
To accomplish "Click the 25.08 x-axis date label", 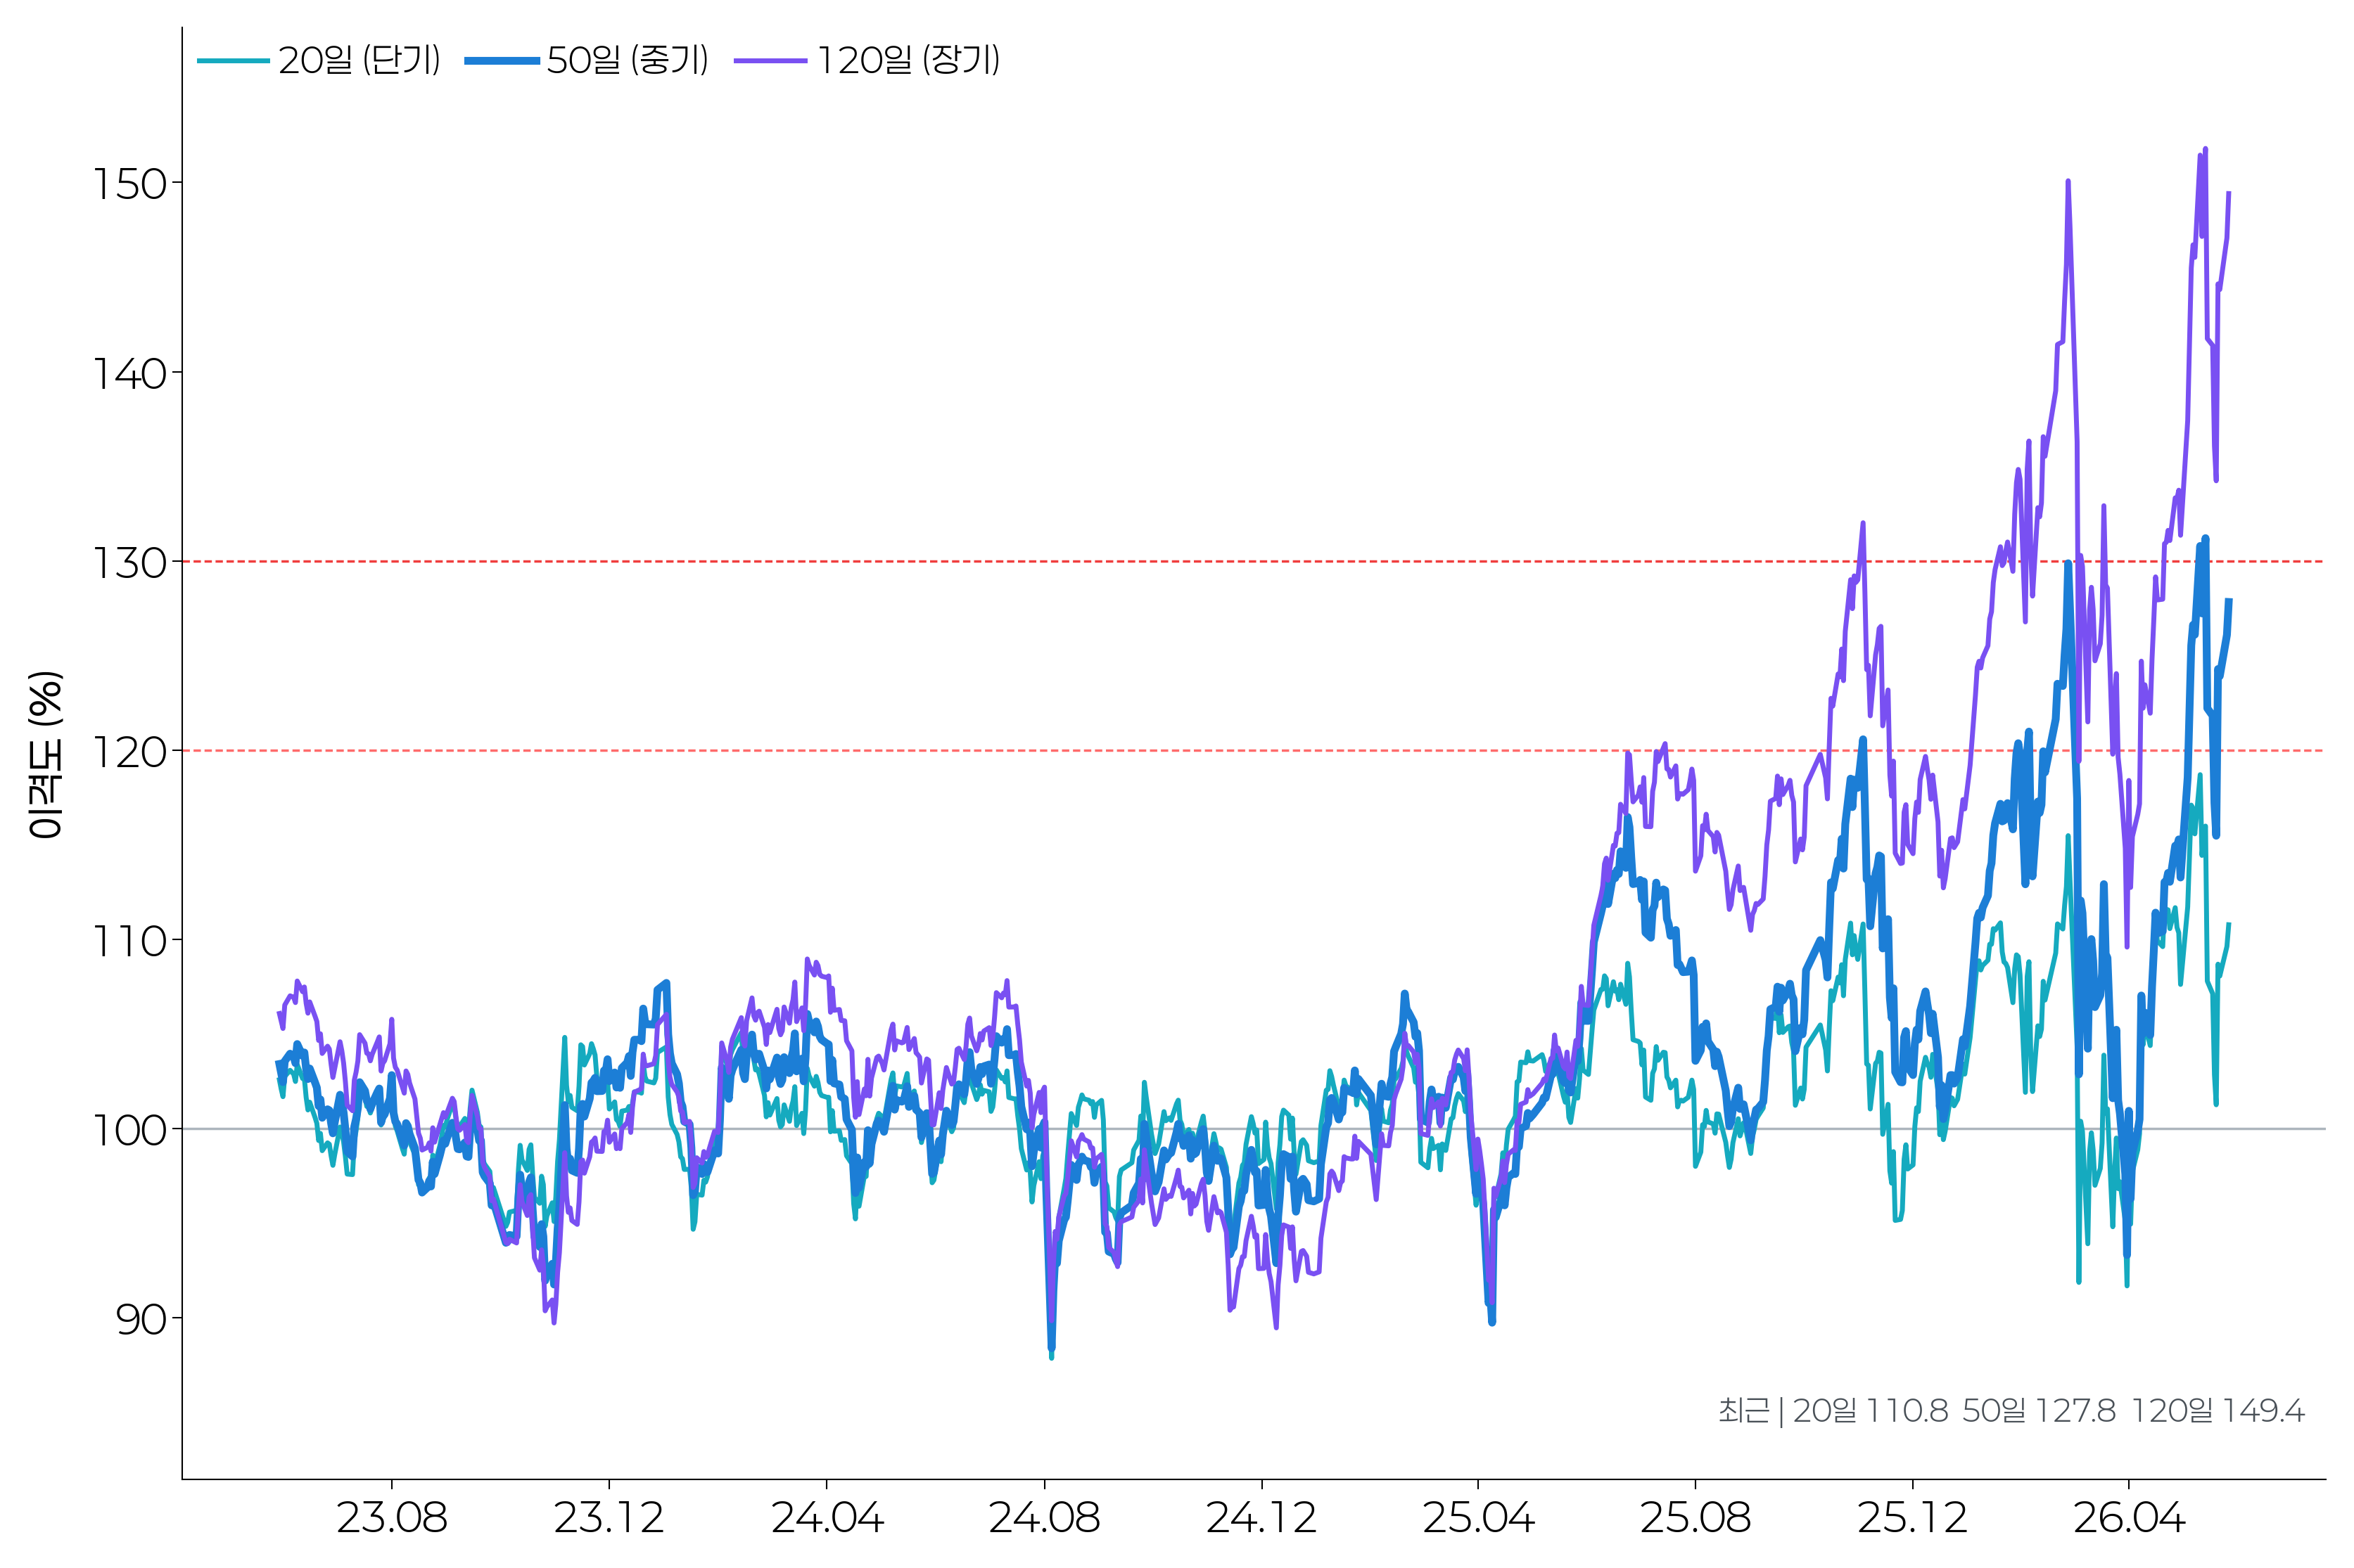I will (x=1695, y=1518).
